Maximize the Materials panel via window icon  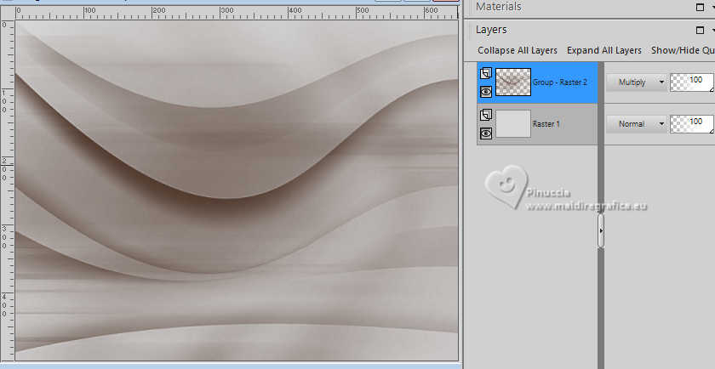pos(701,7)
